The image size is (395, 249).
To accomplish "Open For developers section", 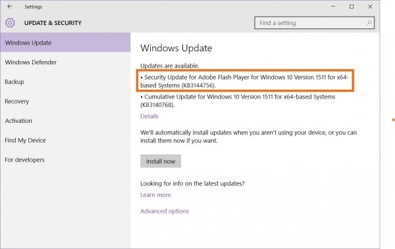I will pyautogui.click(x=65, y=160).
